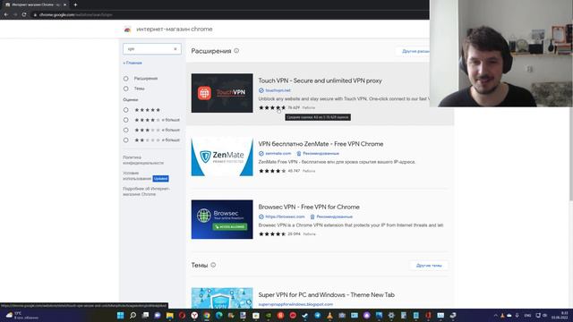Select the Расширения filter radio button
The image size is (573, 322).
coord(125,79)
